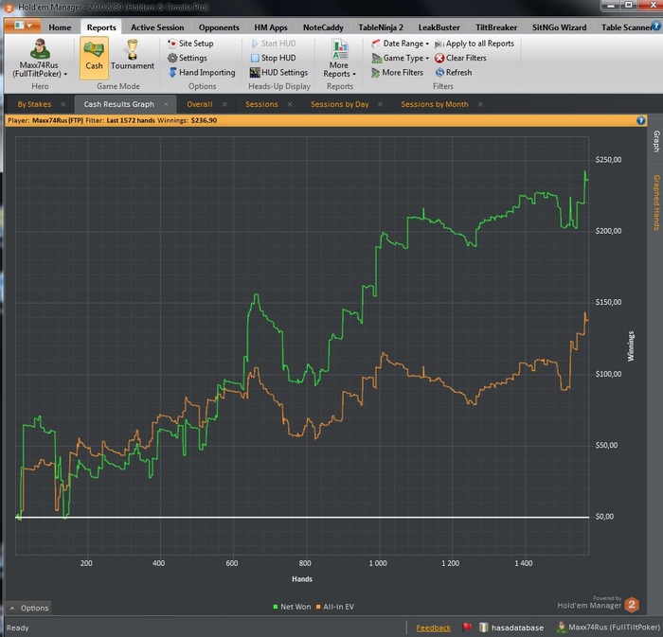Expand the Options panel

28,608
